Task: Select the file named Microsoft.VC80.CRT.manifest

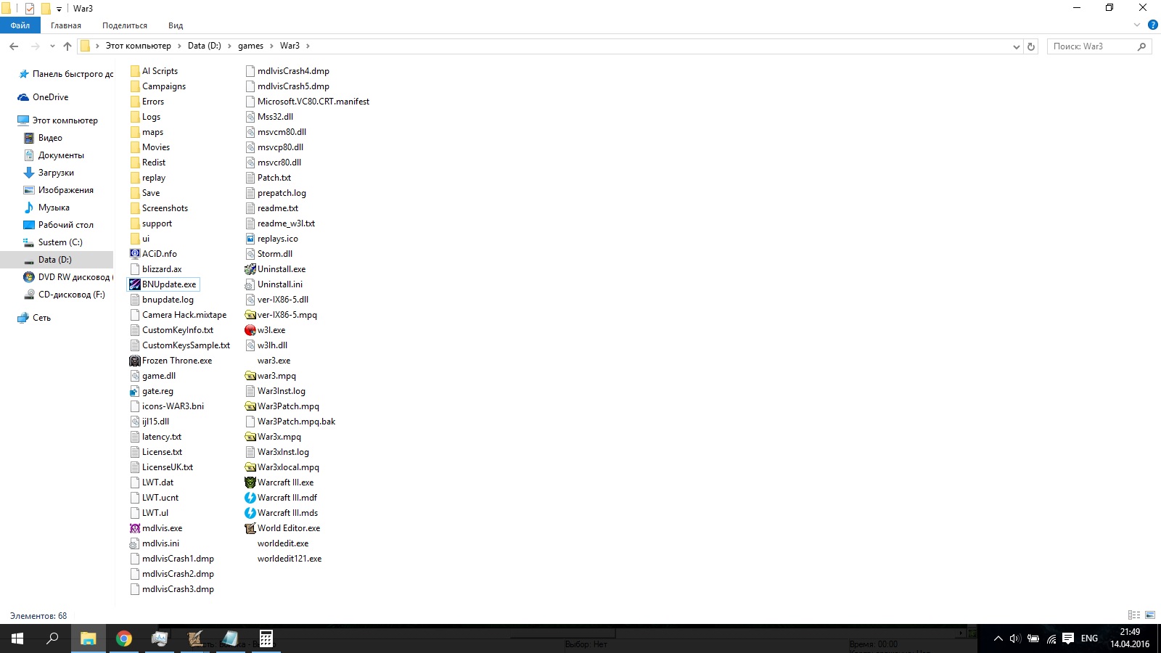Action: point(313,102)
